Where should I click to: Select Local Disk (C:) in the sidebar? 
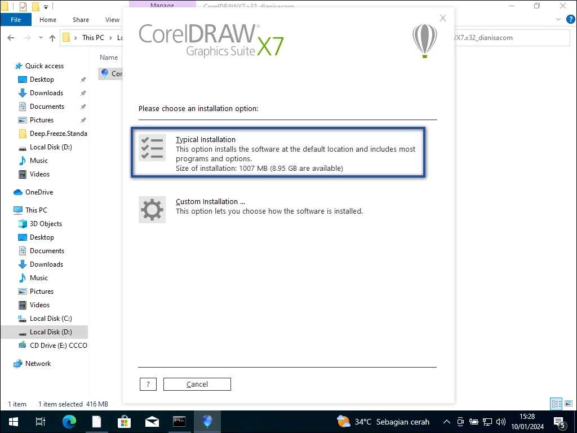click(x=51, y=319)
